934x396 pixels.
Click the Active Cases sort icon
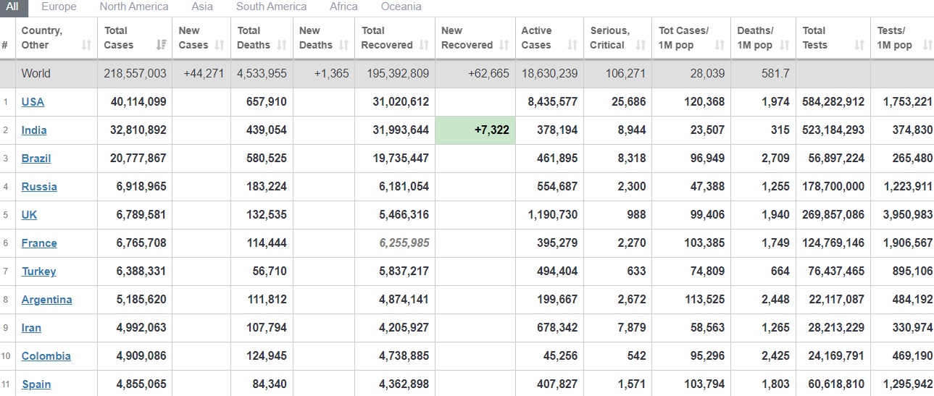[x=572, y=45]
